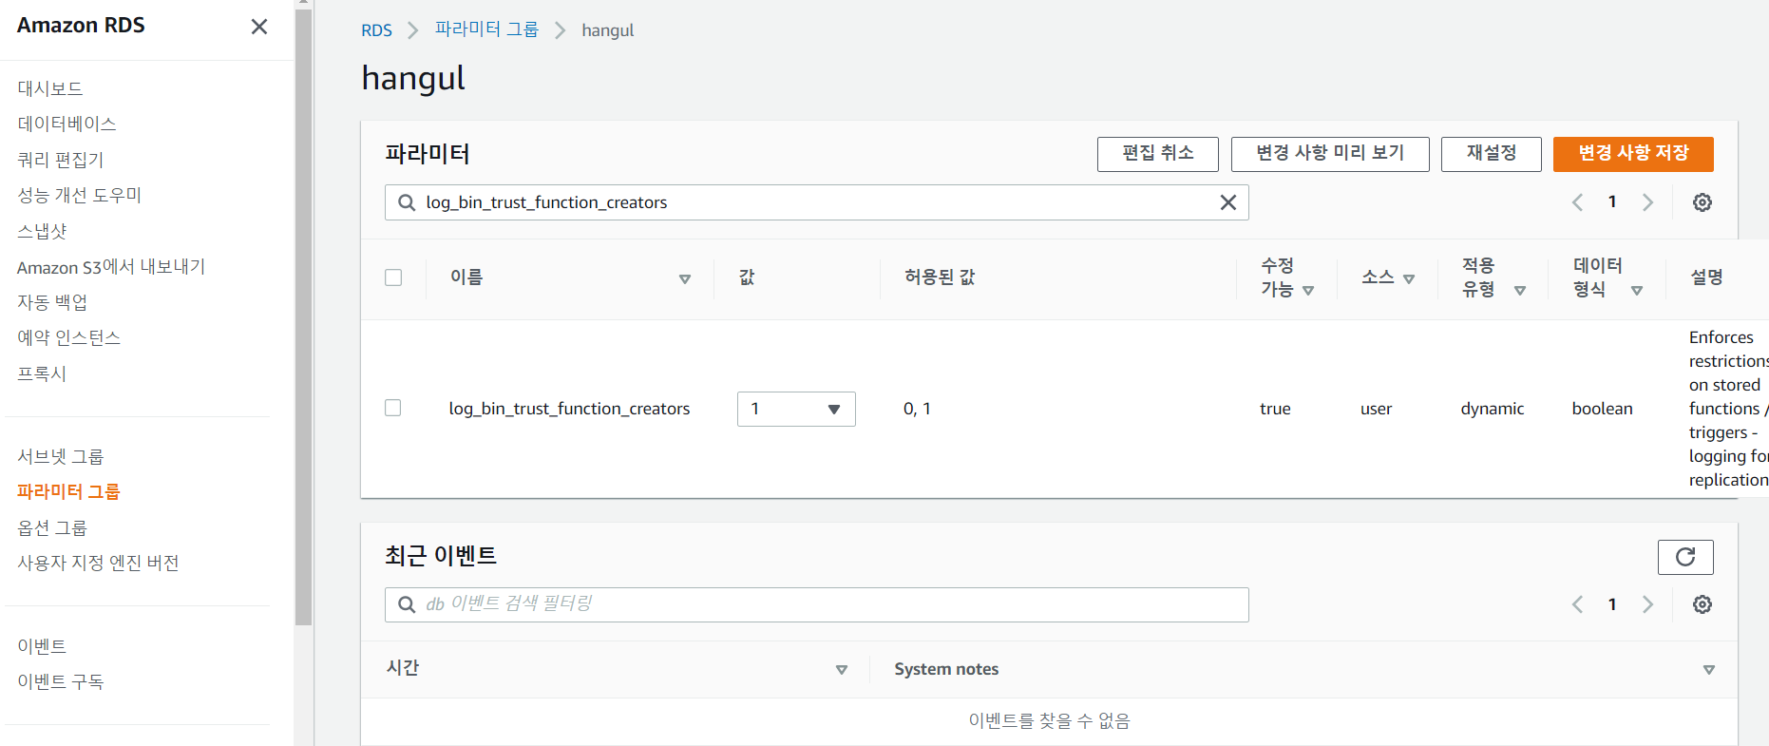Image resolution: width=1769 pixels, height=746 pixels.
Task: Open recent events table settings gear
Action: tap(1702, 604)
